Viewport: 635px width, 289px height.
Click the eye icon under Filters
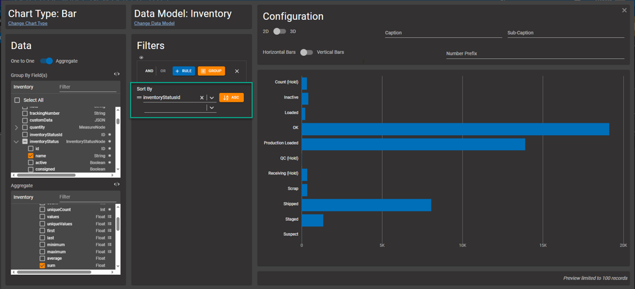pyautogui.click(x=141, y=58)
